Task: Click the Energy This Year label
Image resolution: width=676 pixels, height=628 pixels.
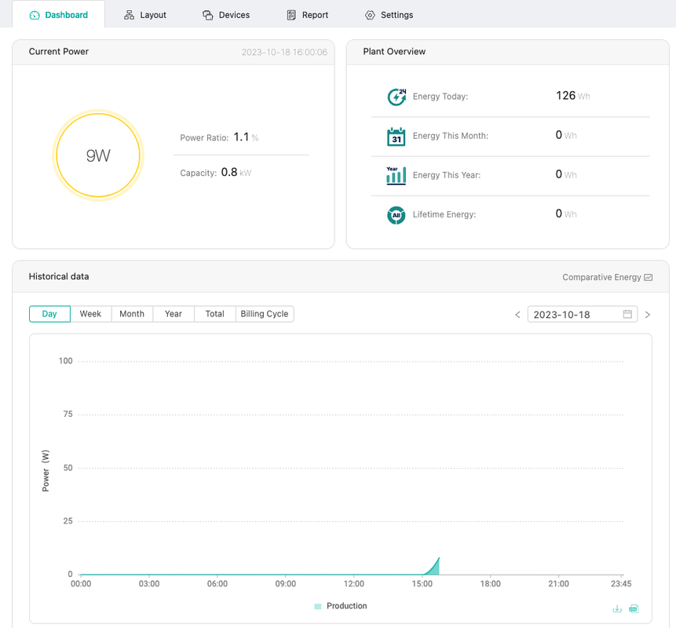Action: point(446,175)
